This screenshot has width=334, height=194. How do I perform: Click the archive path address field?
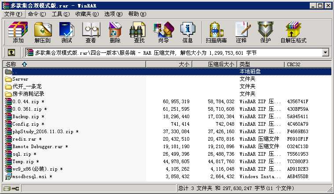pos(174,52)
